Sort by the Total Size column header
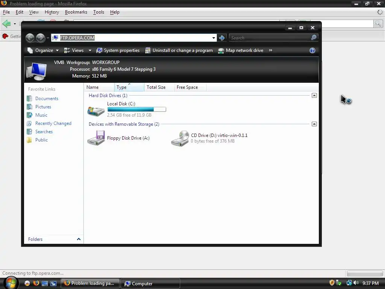This screenshot has height=289, width=385. [x=159, y=87]
